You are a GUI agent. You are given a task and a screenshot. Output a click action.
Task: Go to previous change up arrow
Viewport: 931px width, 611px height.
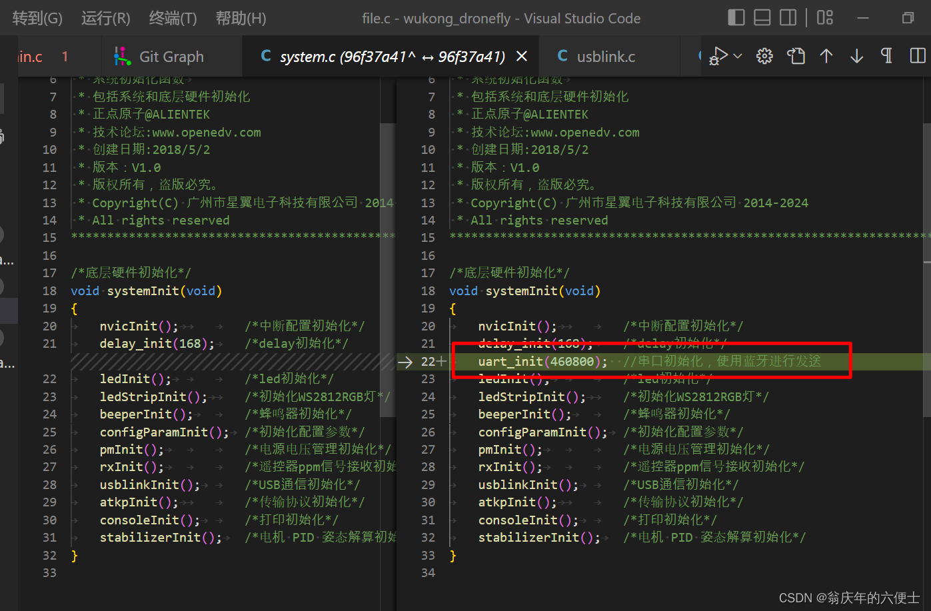pos(826,56)
